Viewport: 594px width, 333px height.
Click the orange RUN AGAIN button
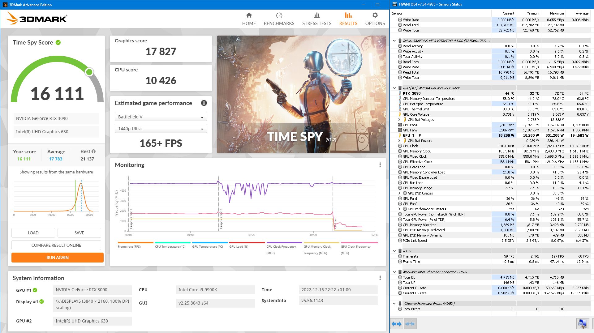(x=58, y=258)
